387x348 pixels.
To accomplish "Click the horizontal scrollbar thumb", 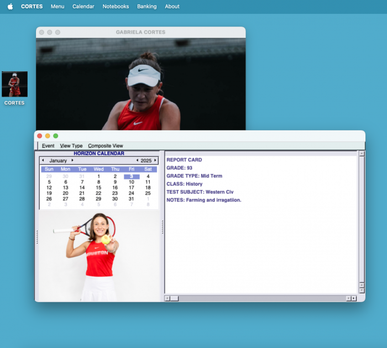I will 174,298.
